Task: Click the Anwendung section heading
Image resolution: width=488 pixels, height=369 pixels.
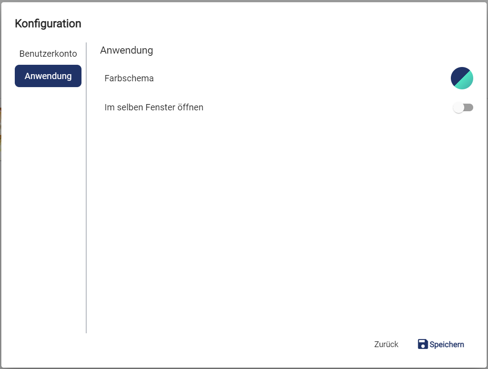Action: (126, 50)
